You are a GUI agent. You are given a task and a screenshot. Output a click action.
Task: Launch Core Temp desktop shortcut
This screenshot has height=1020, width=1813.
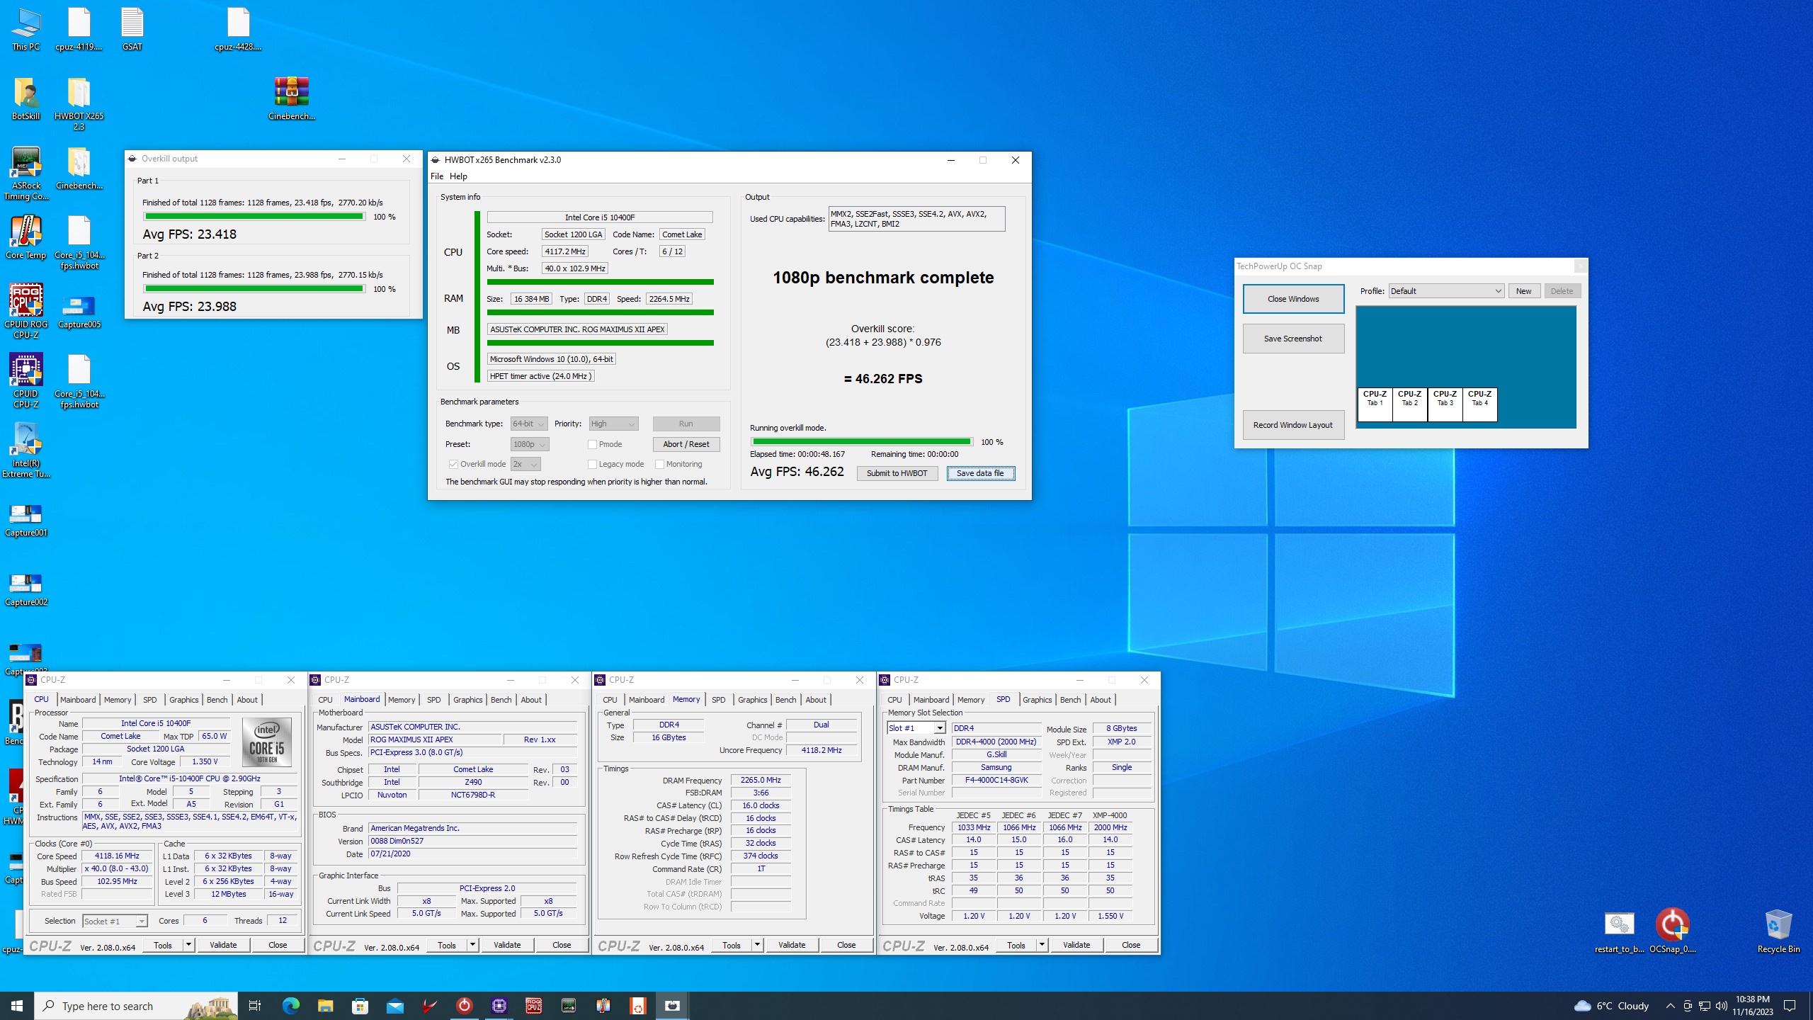25,237
